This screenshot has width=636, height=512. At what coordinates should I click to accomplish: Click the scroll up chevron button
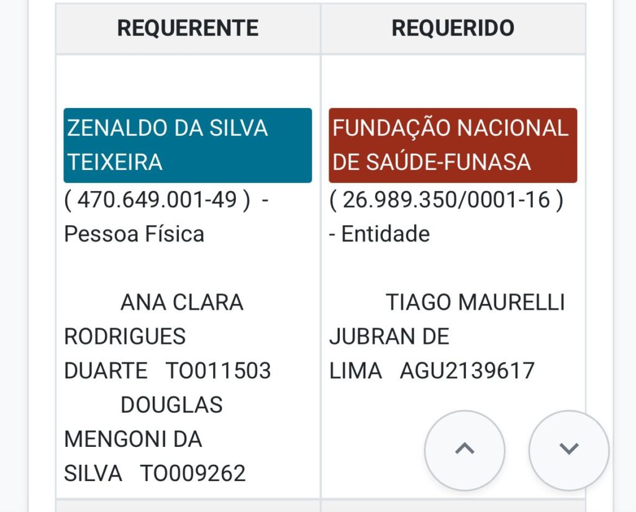pos(465,451)
